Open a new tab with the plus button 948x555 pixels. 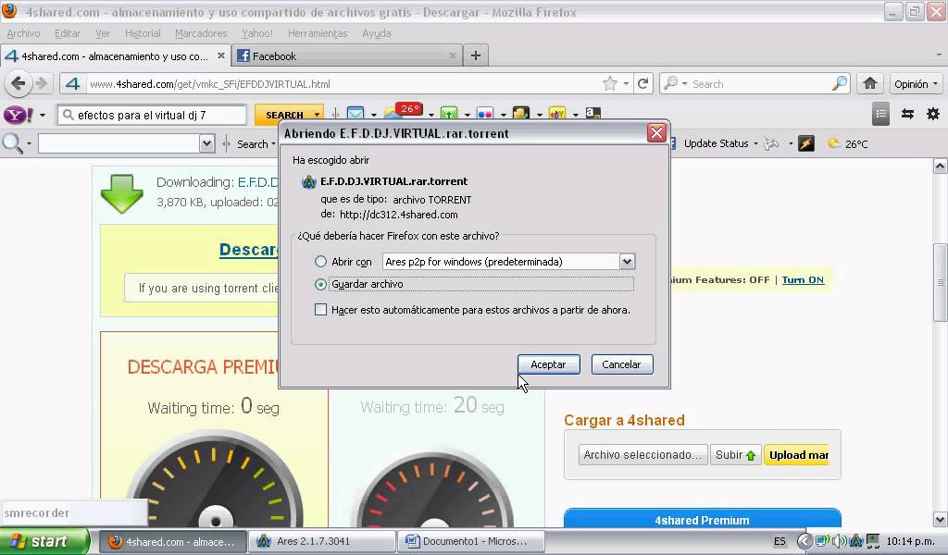[476, 55]
